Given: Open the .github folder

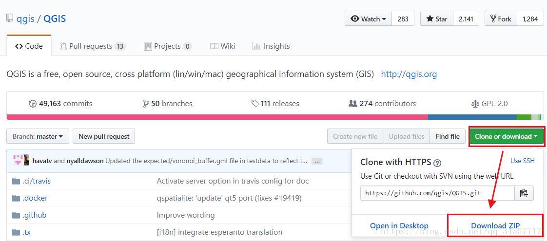Looking at the screenshot, I should click(35, 215).
